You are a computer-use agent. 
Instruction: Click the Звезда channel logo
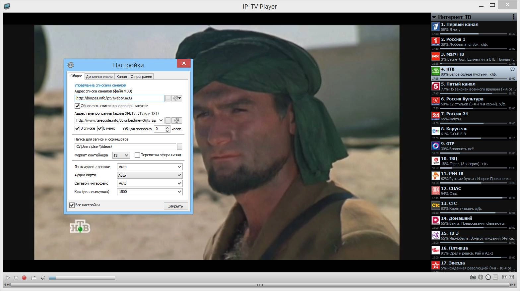click(435, 265)
